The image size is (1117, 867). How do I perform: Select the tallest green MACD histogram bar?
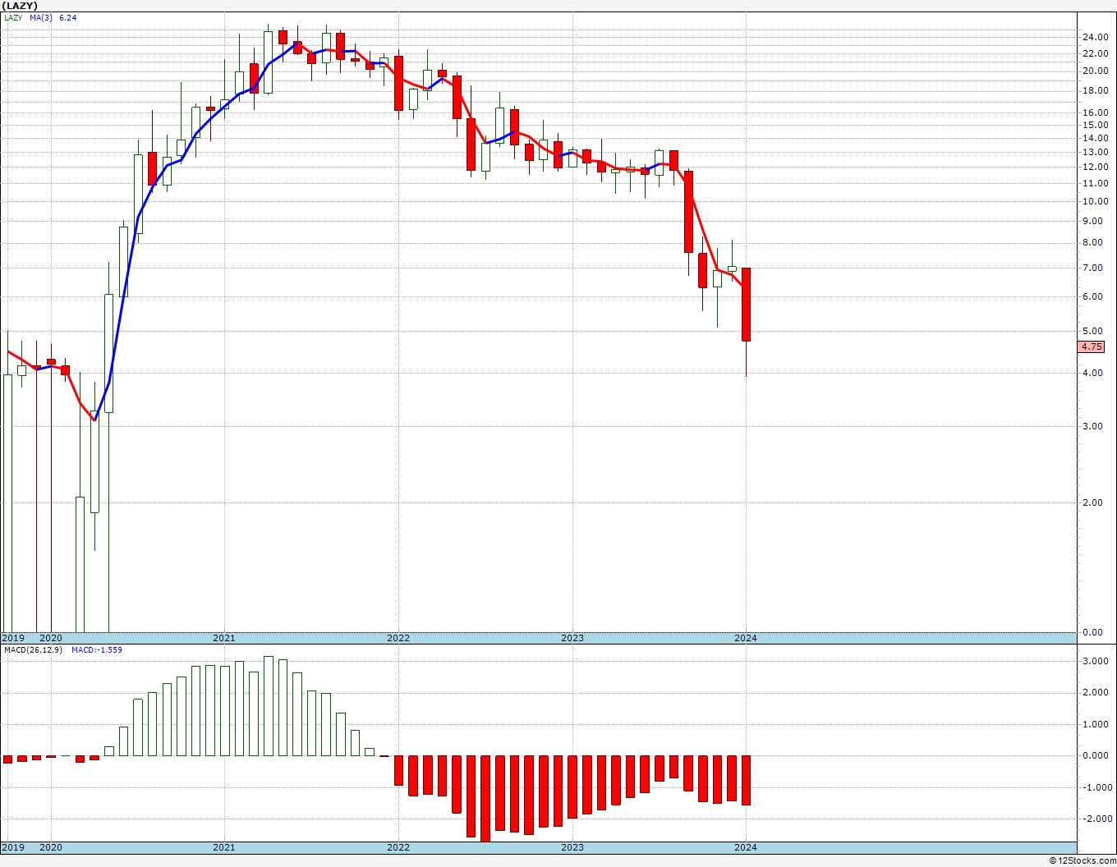coord(269,706)
